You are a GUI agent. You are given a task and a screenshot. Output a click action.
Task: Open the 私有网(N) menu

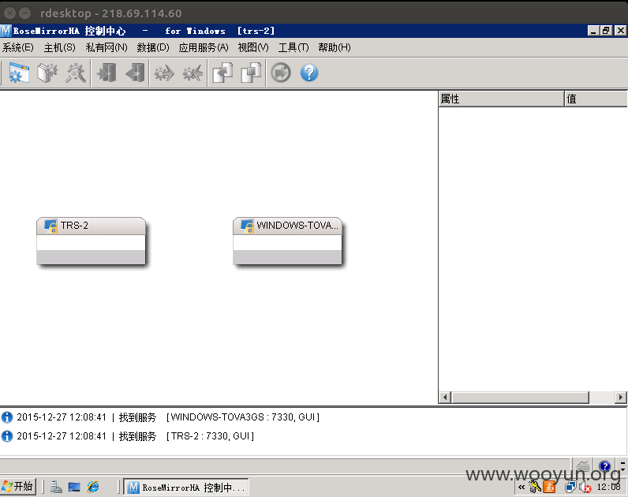pyautogui.click(x=107, y=47)
